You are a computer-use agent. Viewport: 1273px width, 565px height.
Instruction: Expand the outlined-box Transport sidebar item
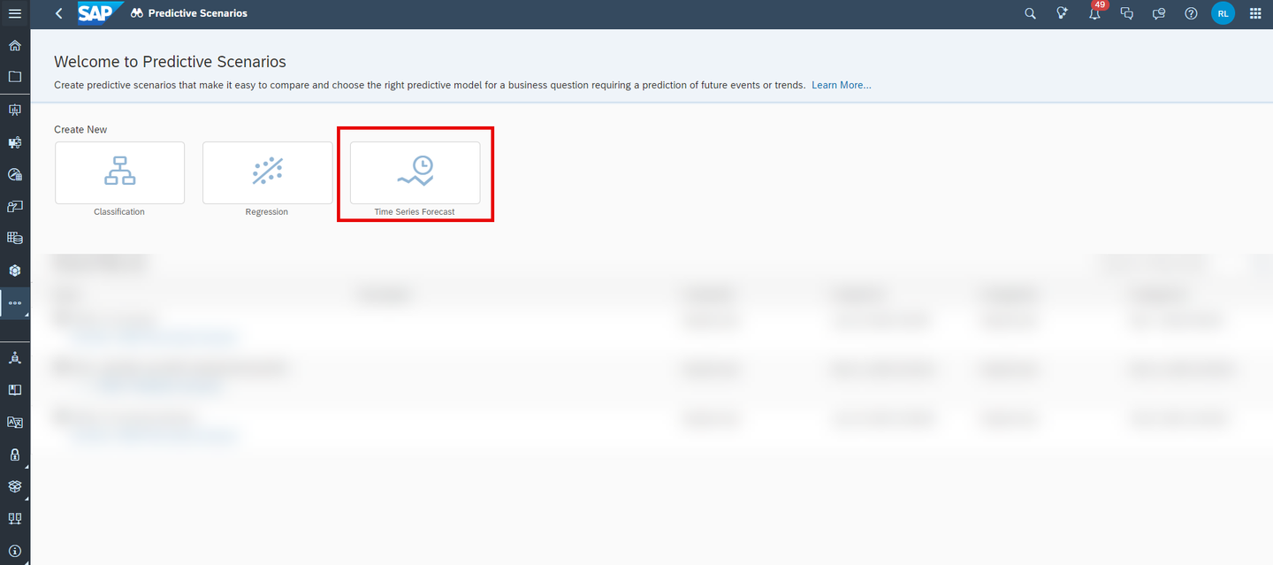click(x=15, y=486)
